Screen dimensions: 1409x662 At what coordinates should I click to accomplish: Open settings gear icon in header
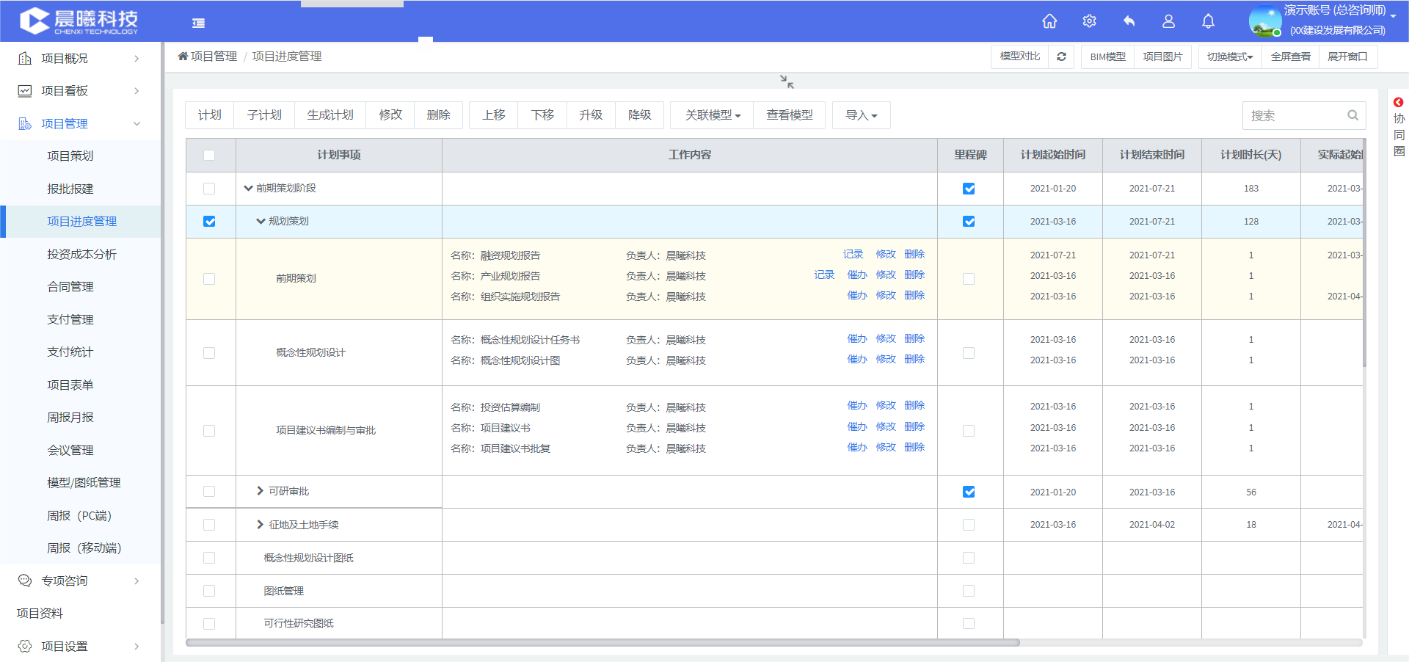(x=1089, y=21)
